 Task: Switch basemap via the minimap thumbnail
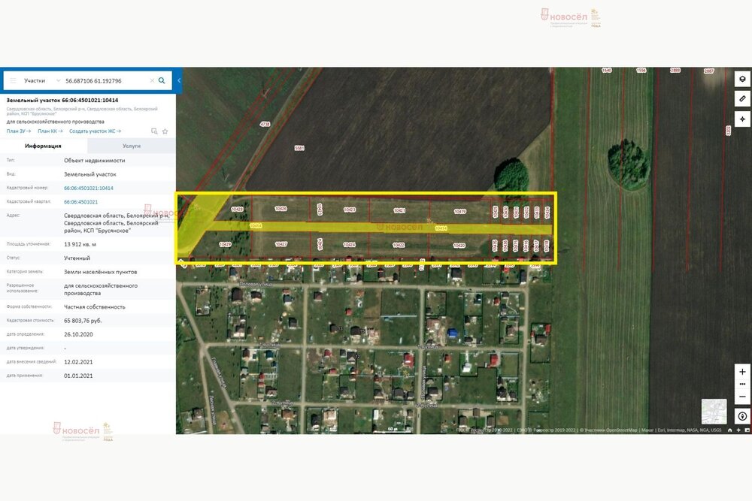tap(714, 412)
